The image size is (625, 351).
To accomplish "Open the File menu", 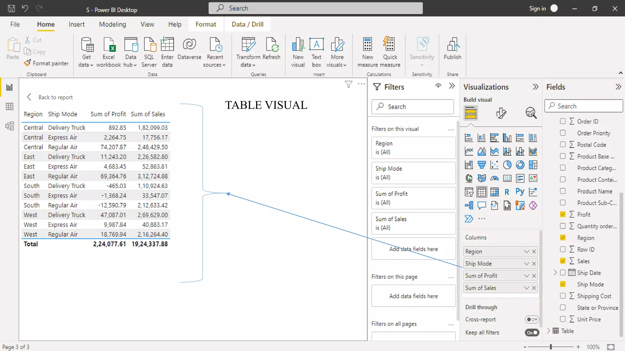I will point(15,24).
